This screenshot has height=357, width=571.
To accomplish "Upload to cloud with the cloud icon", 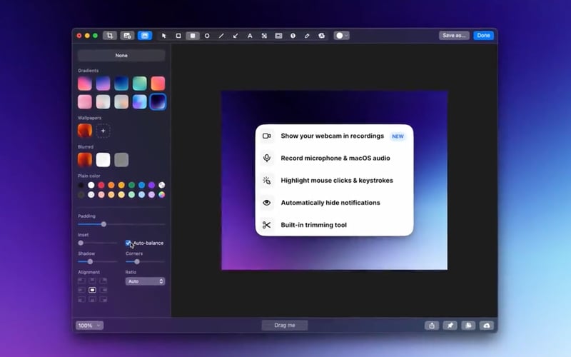I will click(487, 326).
